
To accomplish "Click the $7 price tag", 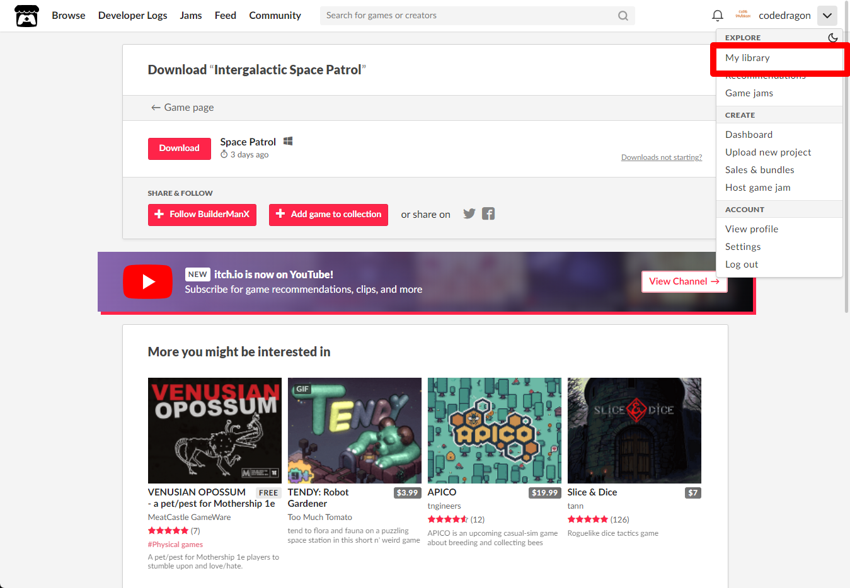I will coord(693,493).
